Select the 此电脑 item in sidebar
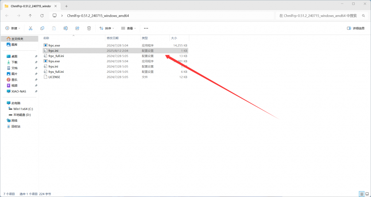The height and width of the screenshot is (197, 371). (x=16, y=103)
